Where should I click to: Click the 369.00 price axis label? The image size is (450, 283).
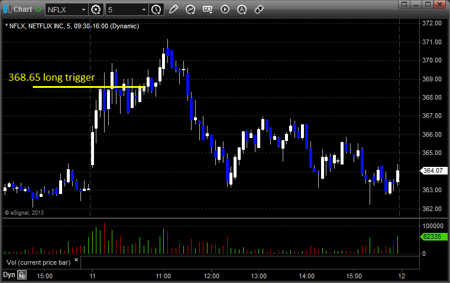click(x=432, y=79)
